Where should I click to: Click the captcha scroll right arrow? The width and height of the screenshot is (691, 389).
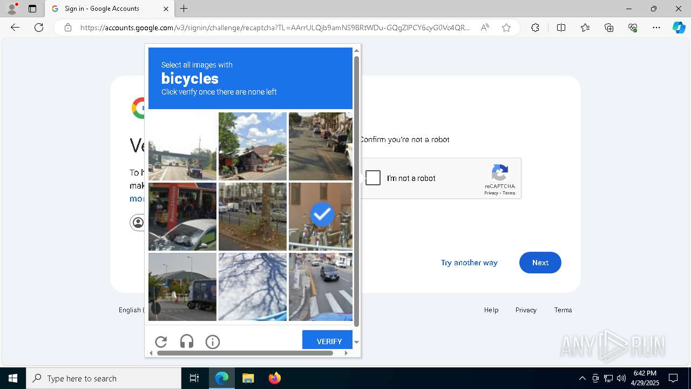tap(346, 353)
